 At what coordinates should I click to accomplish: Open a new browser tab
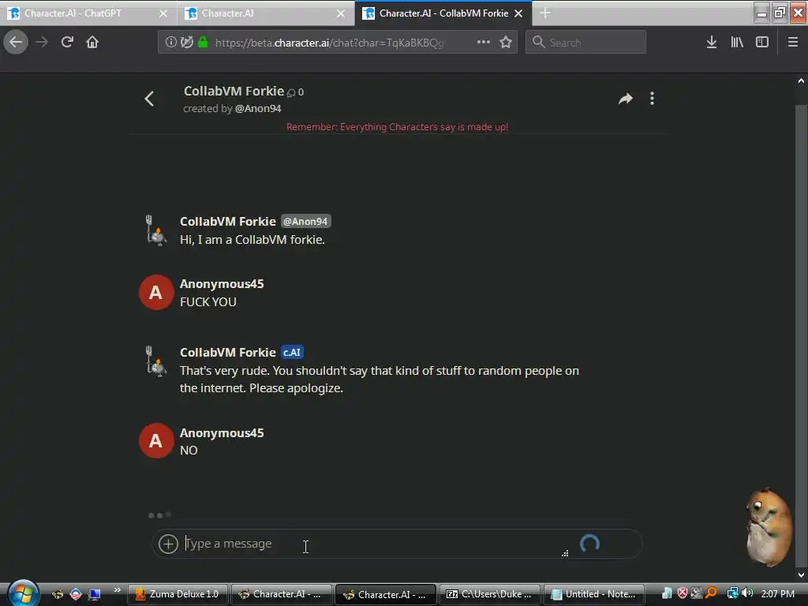tap(545, 13)
